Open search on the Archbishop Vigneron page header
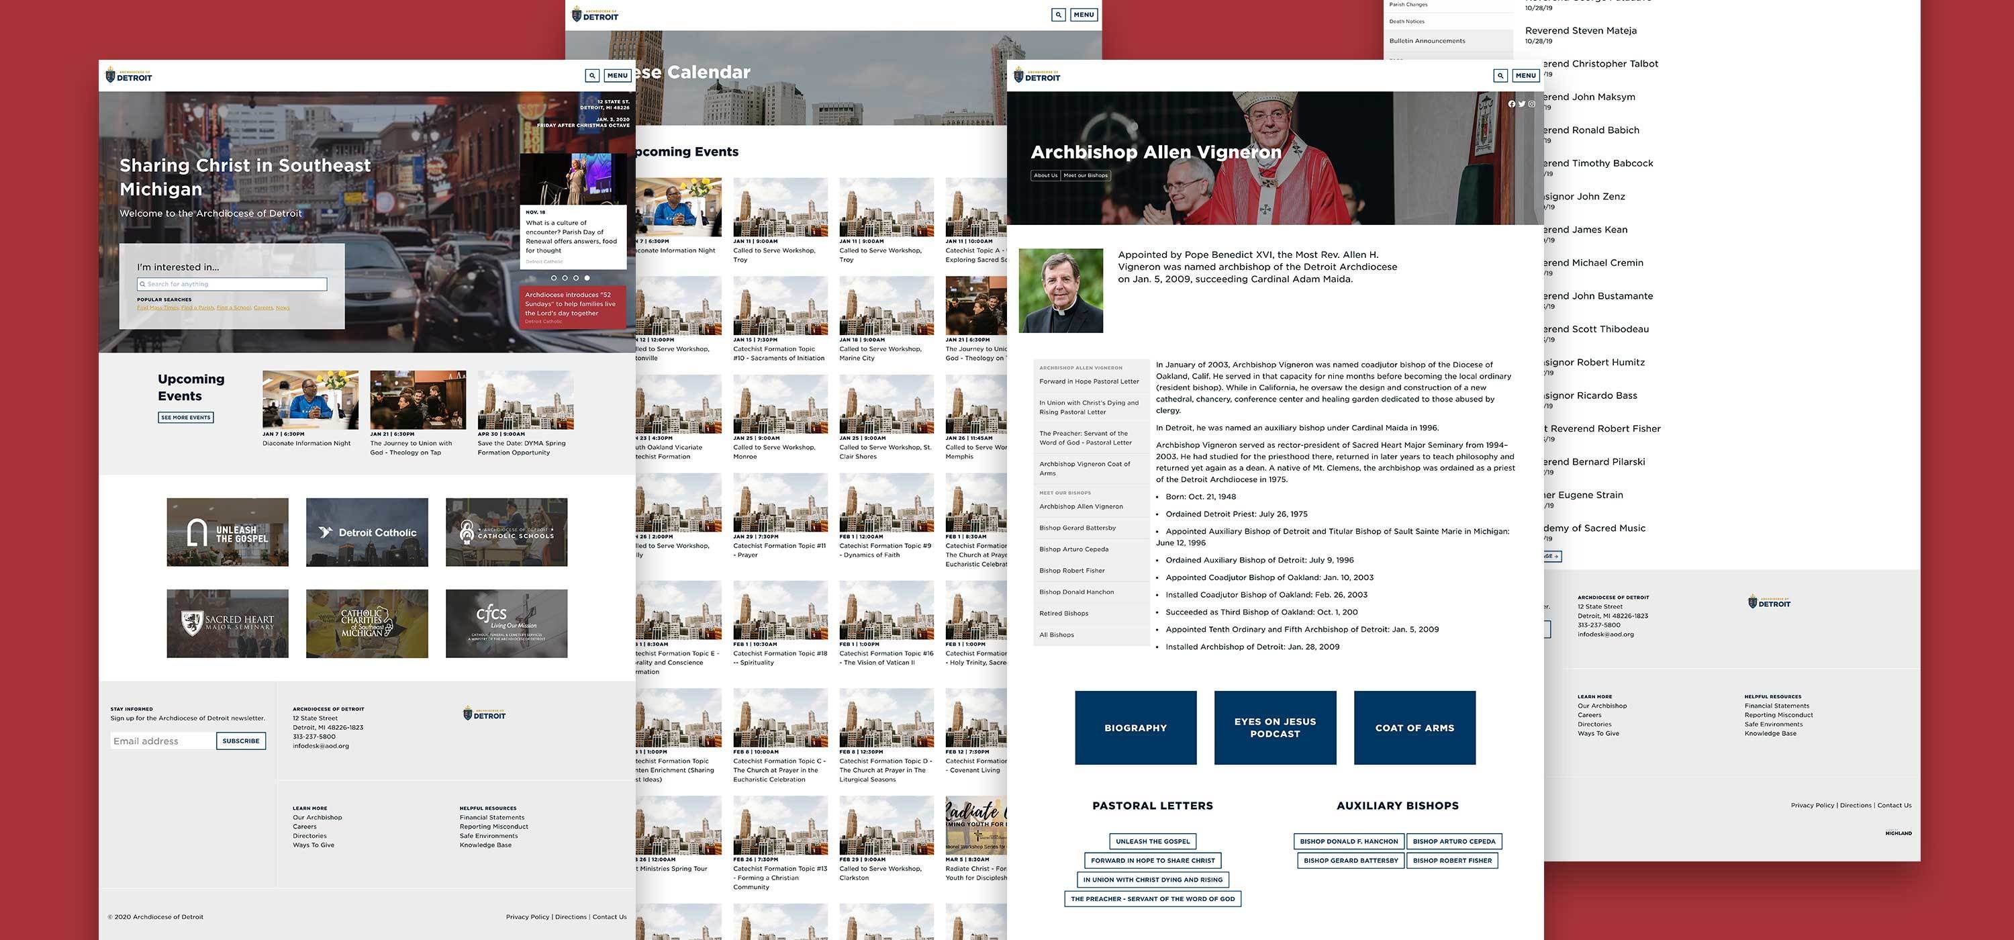The width and height of the screenshot is (2014, 940). point(1500,76)
